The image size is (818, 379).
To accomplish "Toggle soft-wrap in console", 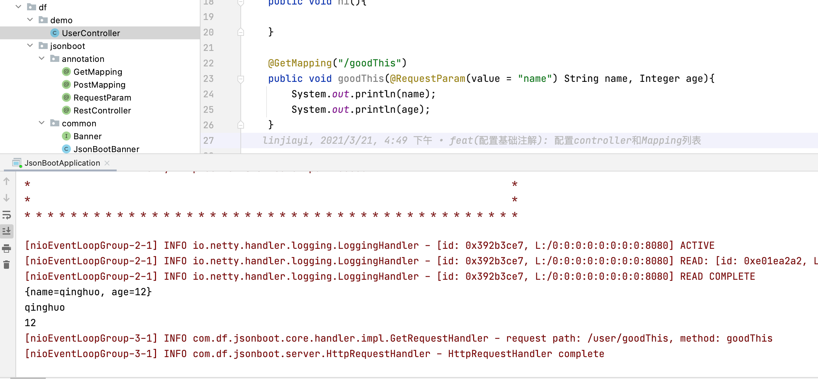I will pyautogui.click(x=6, y=215).
